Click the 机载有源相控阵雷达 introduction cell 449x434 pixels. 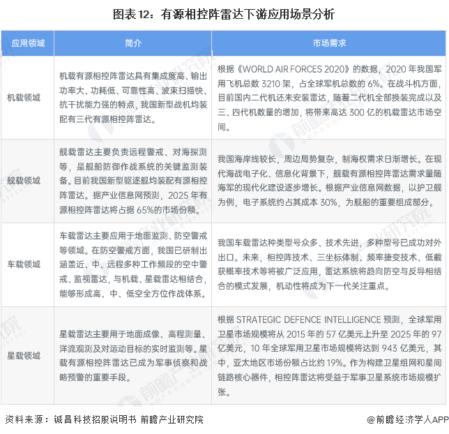(x=133, y=98)
